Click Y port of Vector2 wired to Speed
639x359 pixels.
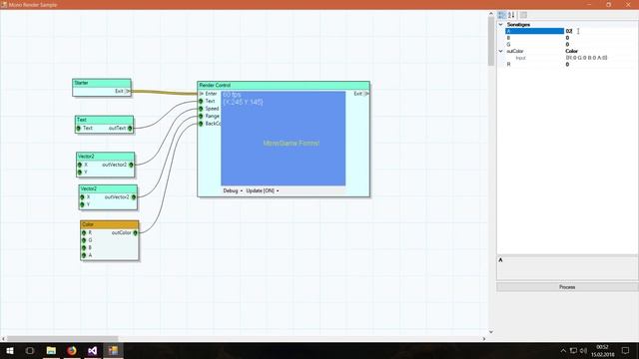(x=80, y=173)
